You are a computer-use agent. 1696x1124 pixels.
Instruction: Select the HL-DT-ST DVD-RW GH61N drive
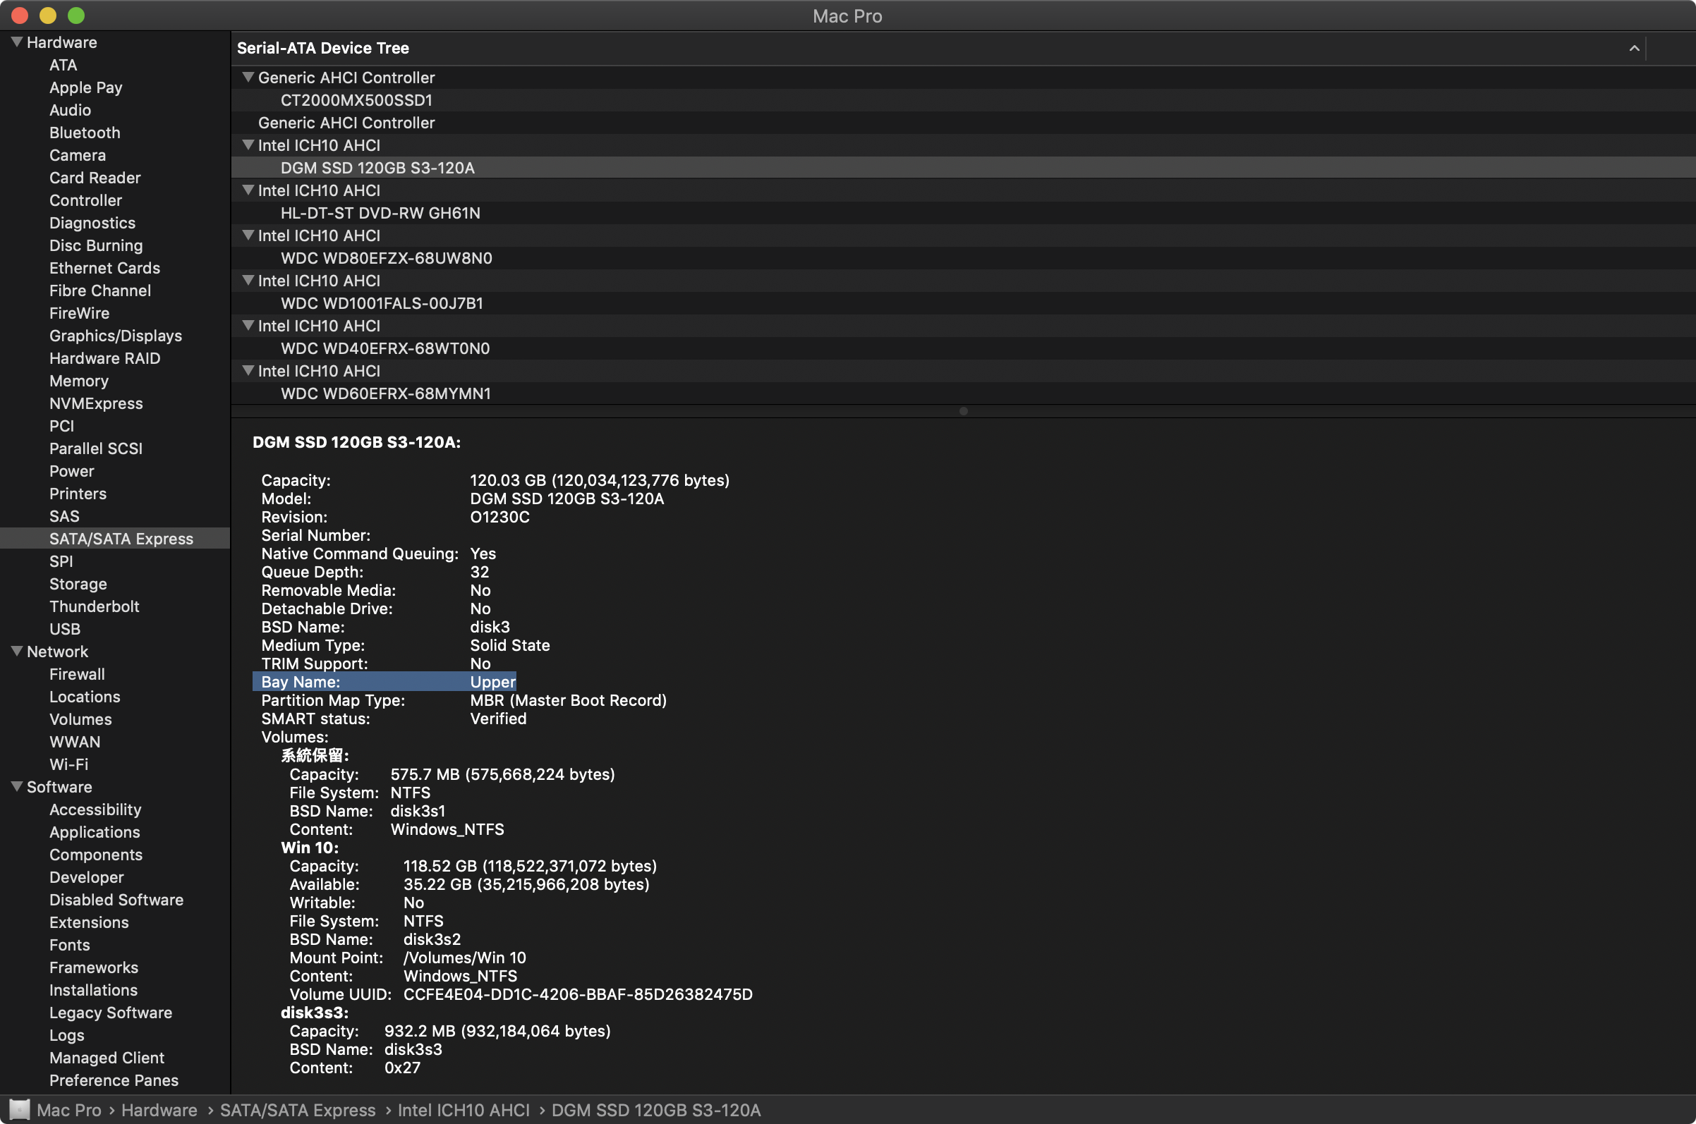(963, 213)
